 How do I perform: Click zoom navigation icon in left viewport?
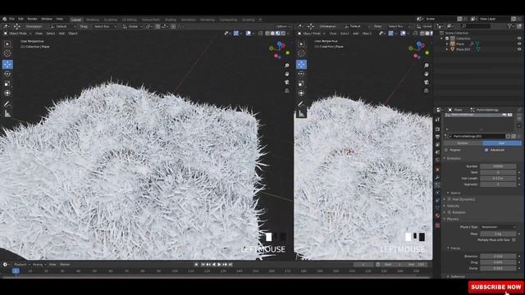tap(287, 66)
